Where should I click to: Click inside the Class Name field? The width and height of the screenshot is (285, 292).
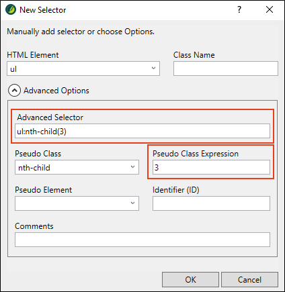tap(226, 68)
